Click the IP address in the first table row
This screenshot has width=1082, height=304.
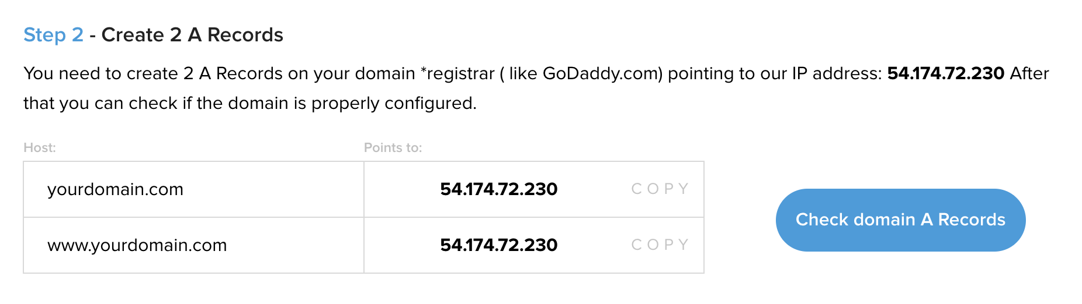coord(498,189)
